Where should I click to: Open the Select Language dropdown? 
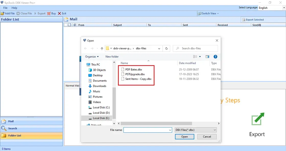point(284,8)
